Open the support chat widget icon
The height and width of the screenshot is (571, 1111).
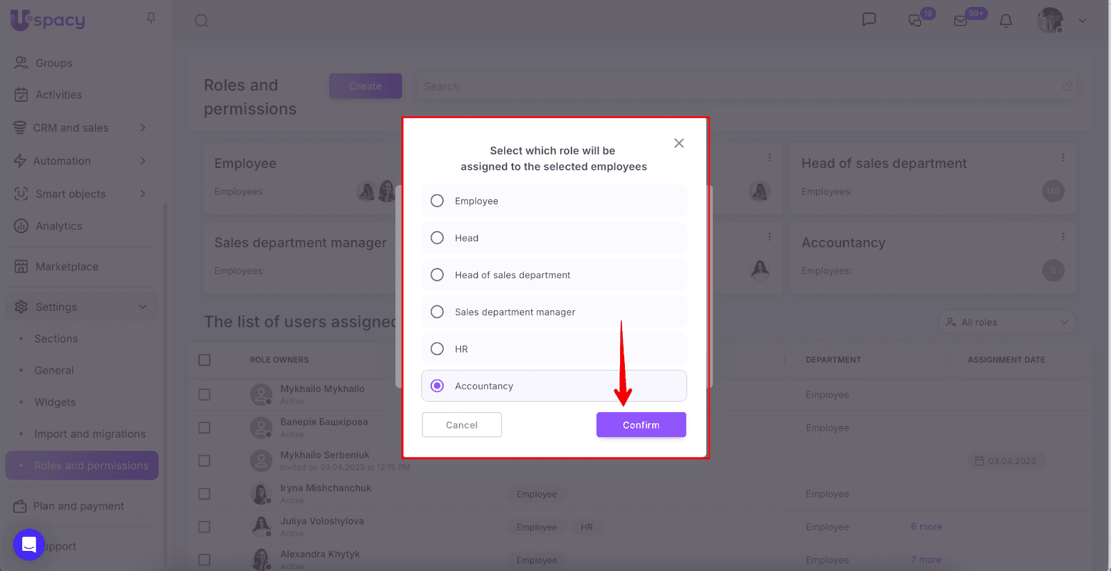(x=29, y=545)
